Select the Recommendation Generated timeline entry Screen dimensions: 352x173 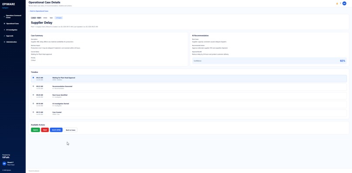[189, 87]
